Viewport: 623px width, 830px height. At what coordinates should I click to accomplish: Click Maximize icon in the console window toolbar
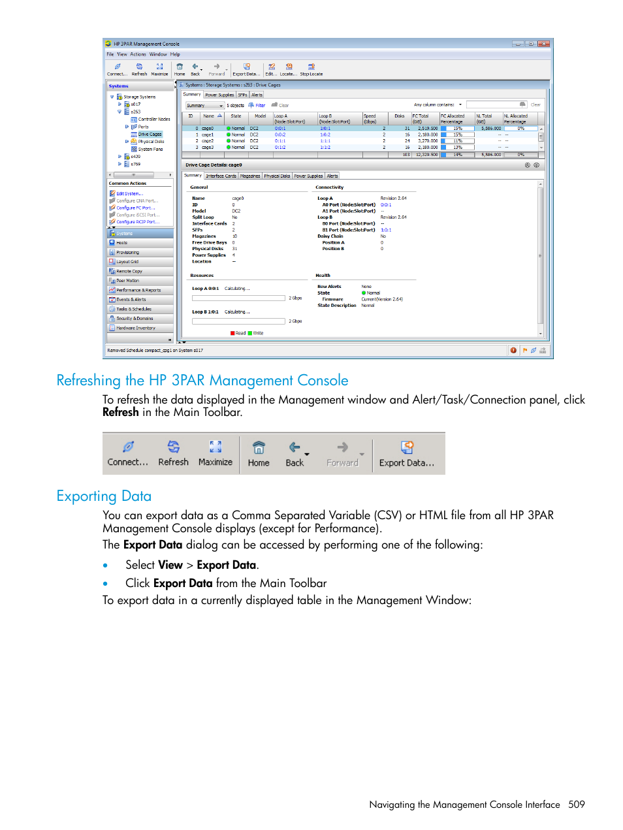pos(159,67)
